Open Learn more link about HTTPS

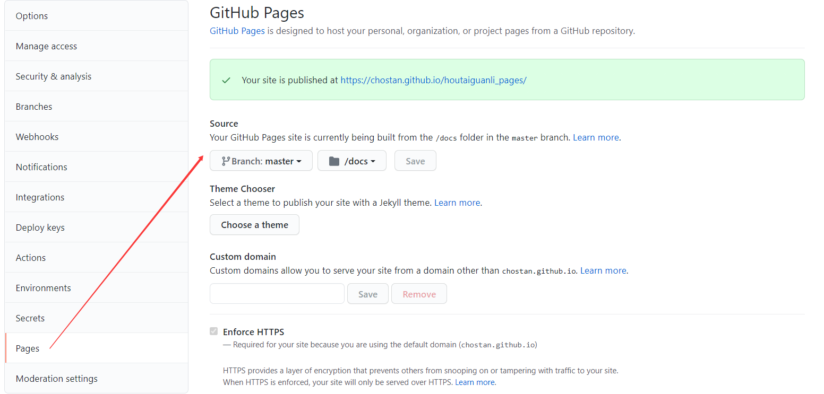click(x=475, y=382)
